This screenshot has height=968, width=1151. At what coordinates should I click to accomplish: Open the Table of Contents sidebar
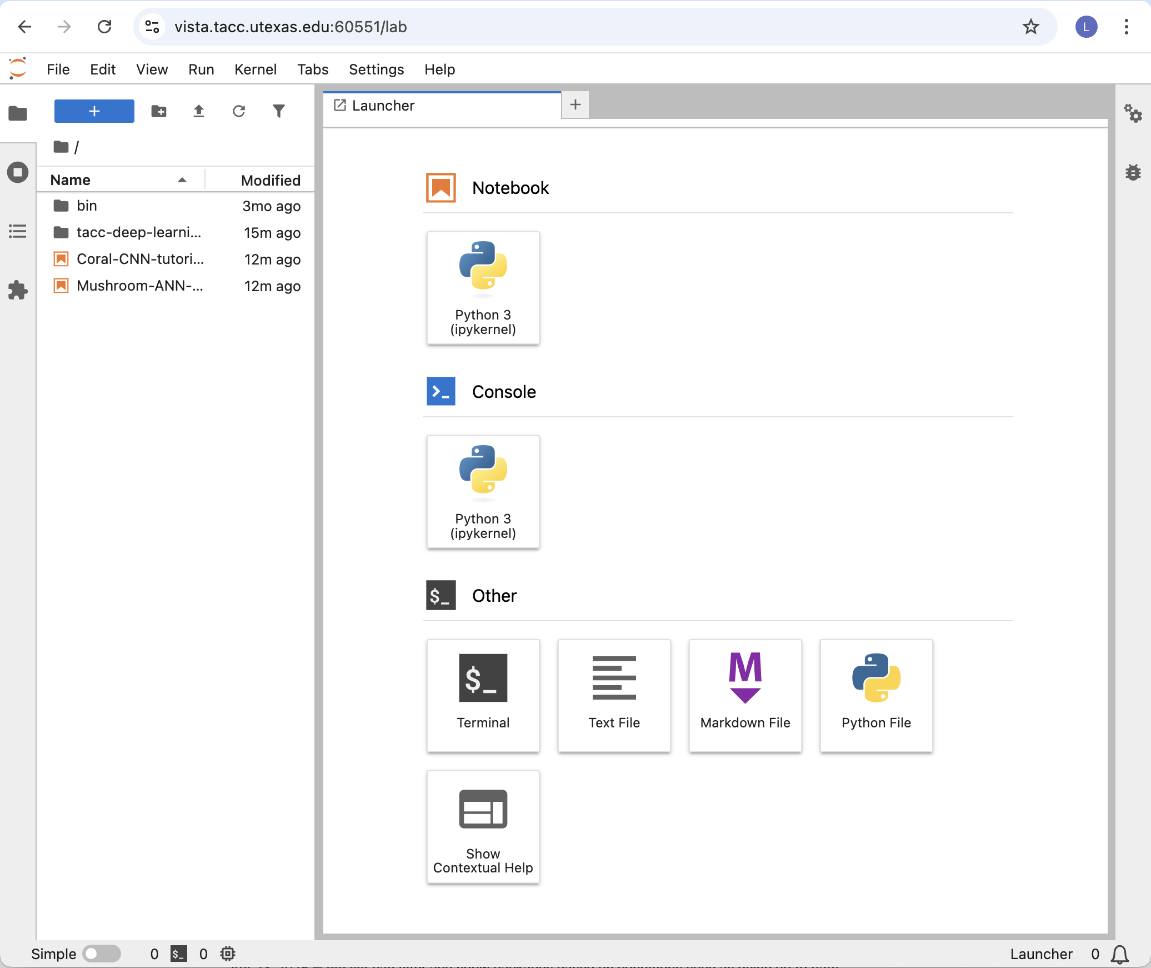tap(18, 231)
